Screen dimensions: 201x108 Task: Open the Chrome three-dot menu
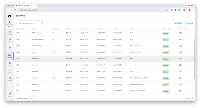[193, 10]
